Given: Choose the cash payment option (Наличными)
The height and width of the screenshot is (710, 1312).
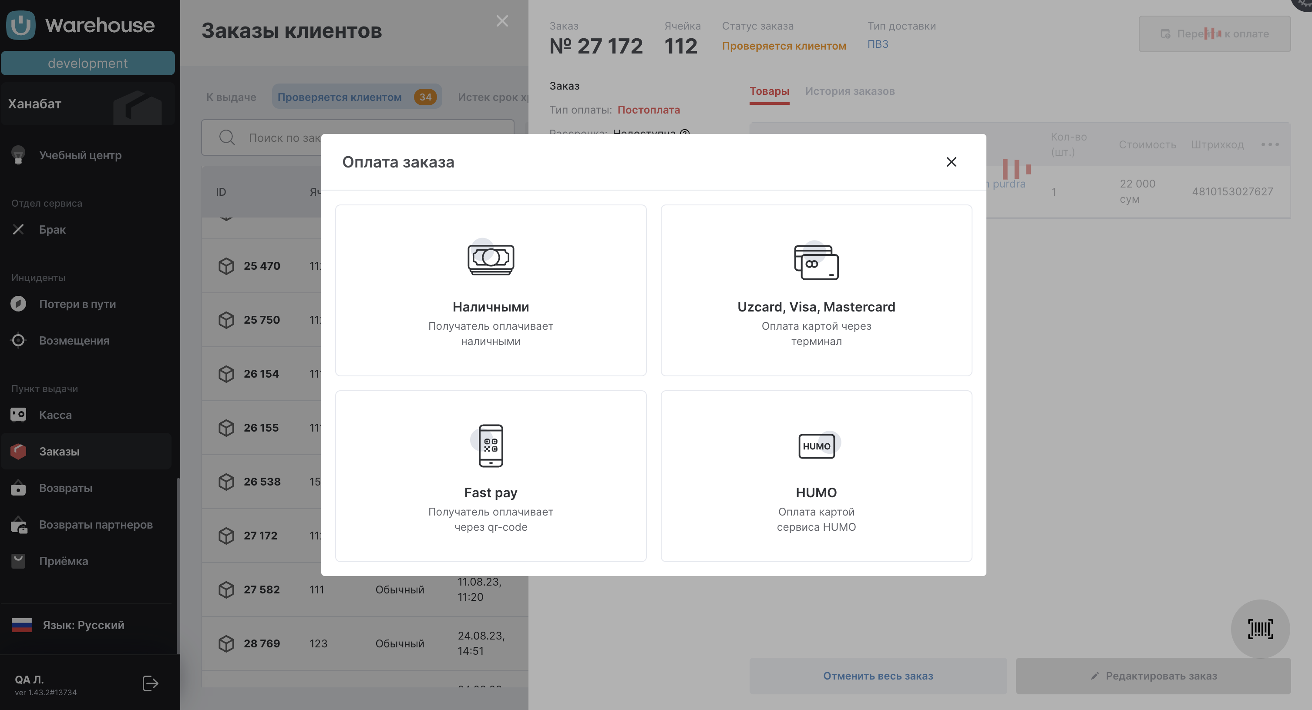Looking at the screenshot, I should click(491, 290).
